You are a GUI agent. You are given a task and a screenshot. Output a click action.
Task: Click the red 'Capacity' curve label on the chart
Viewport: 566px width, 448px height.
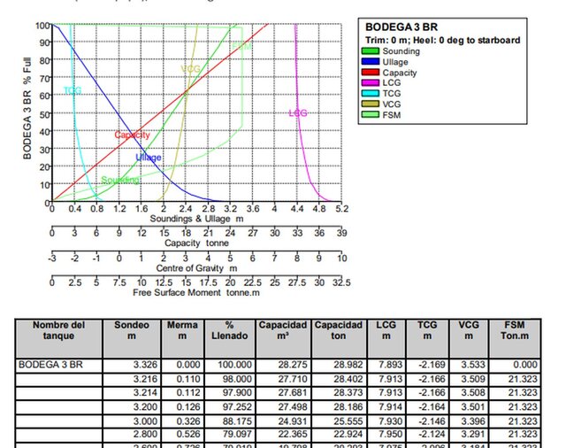tap(132, 135)
